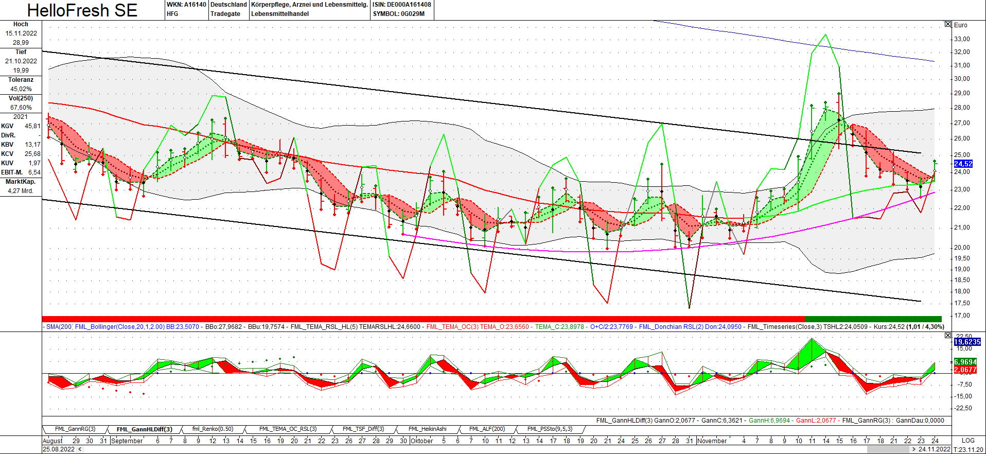Click the GannDau:0,0000 legend value

point(920,421)
